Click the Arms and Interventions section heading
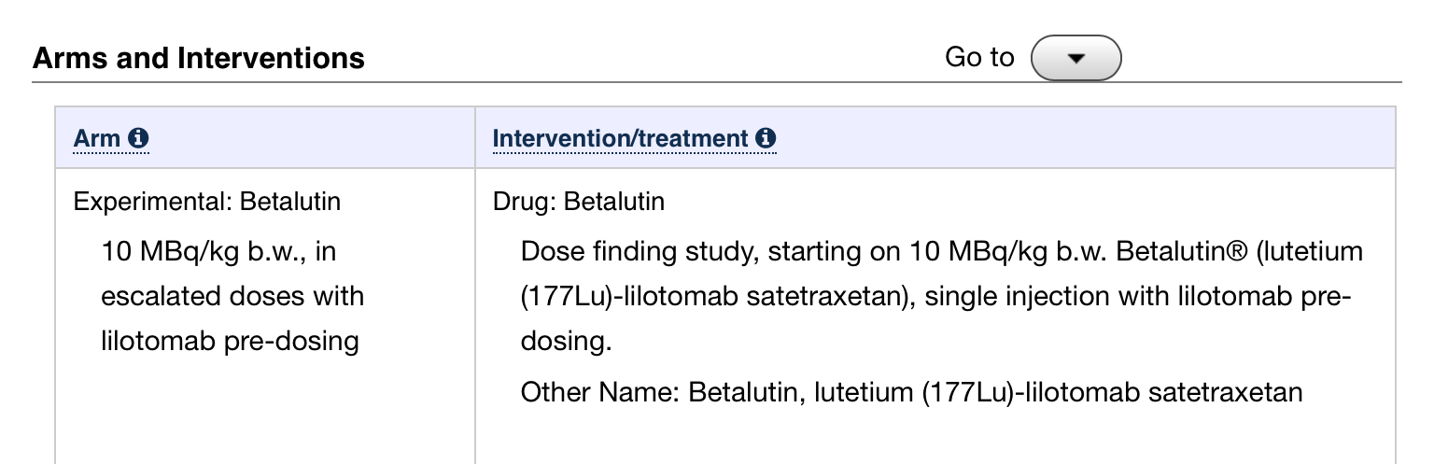The width and height of the screenshot is (1434, 464). click(199, 59)
